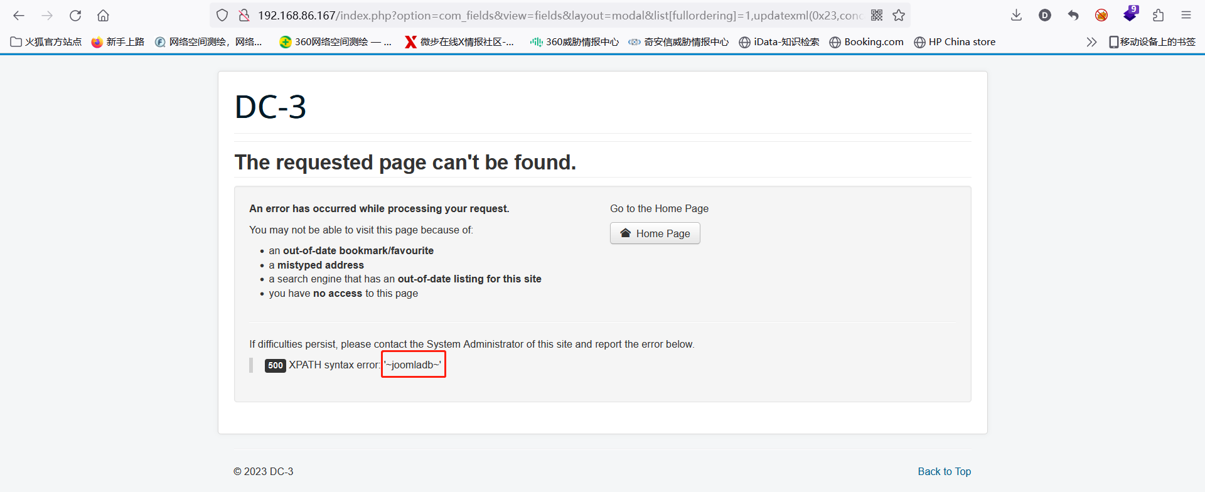This screenshot has height=492, width=1205.
Task: Click the DC-3 site title
Action: coord(270,107)
